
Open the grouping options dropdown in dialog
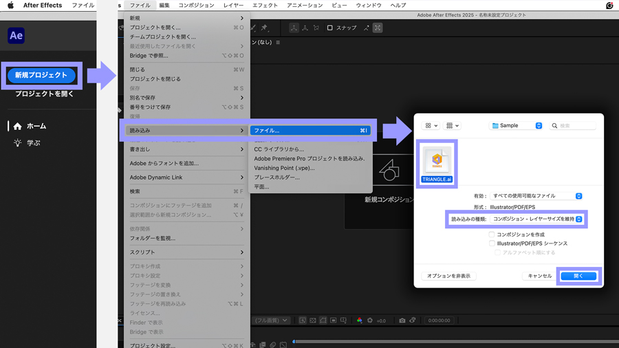point(452,125)
